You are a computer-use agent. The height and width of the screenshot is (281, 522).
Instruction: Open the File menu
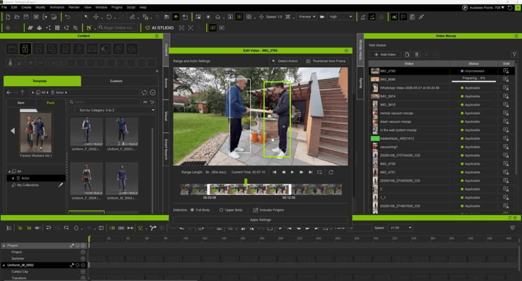click(4, 7)
